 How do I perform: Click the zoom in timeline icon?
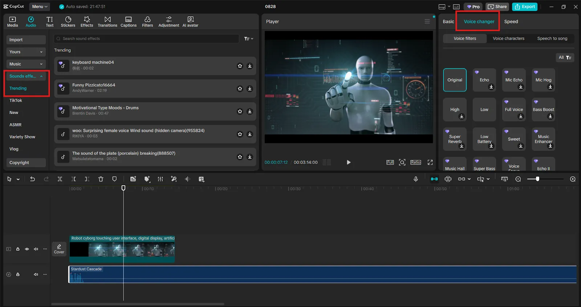573,179
